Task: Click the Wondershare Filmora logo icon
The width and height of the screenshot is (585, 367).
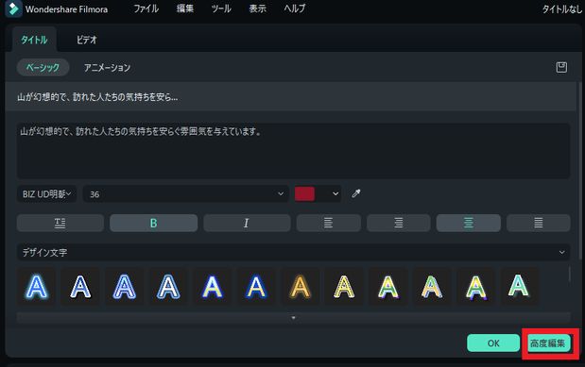Action: pos(14,8)
